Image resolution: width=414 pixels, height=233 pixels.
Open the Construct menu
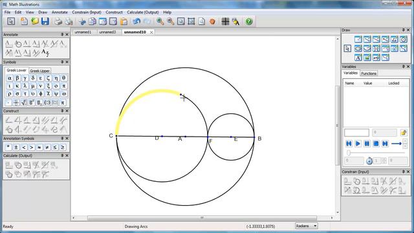114,12
